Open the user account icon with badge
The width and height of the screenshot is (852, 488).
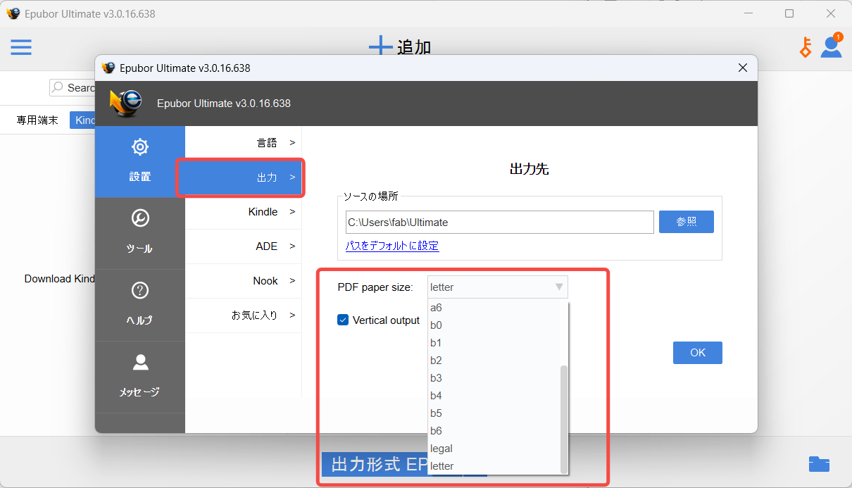(832, 46)
